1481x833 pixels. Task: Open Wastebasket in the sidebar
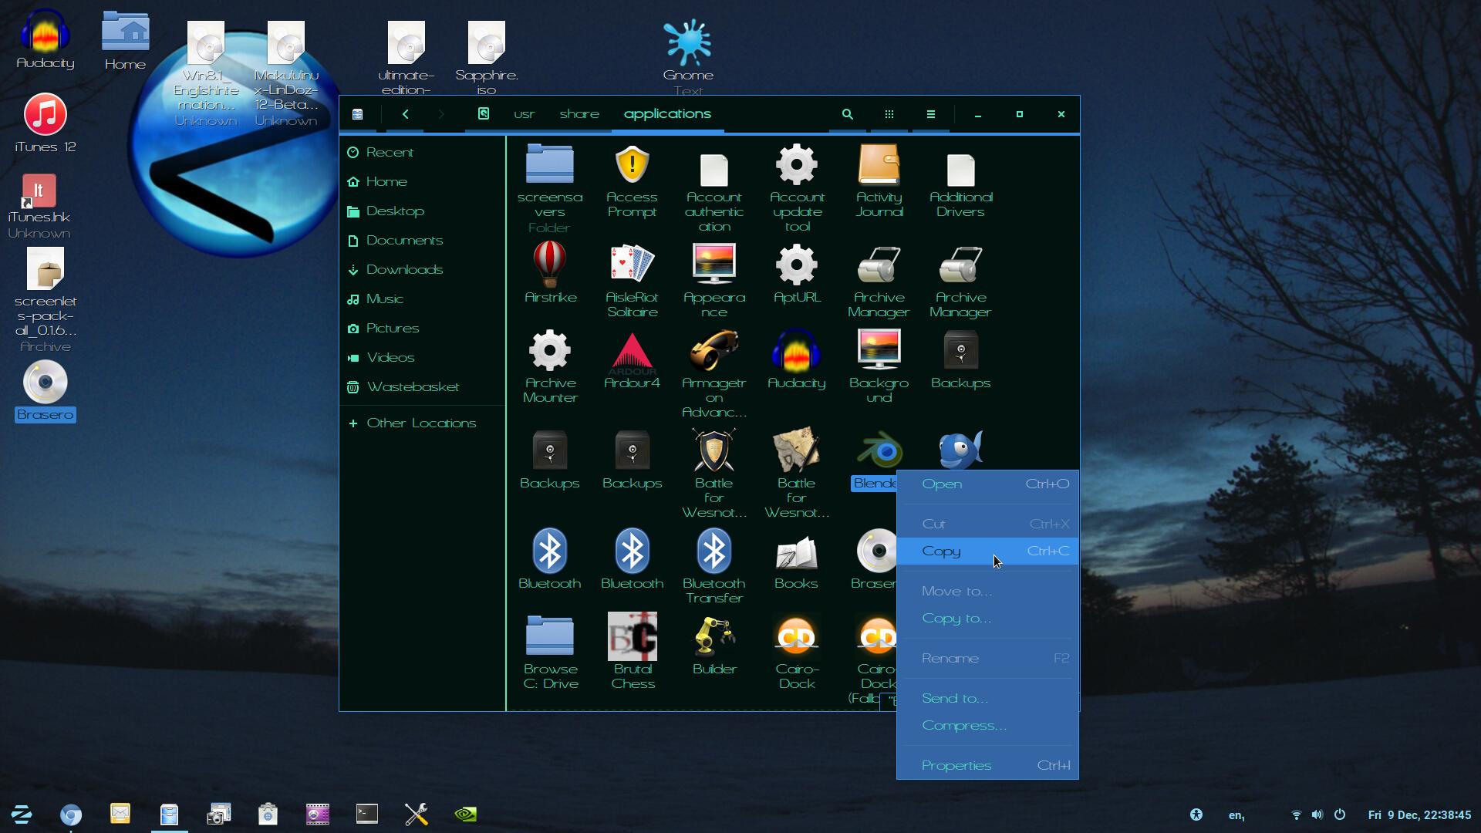point(422,386)
